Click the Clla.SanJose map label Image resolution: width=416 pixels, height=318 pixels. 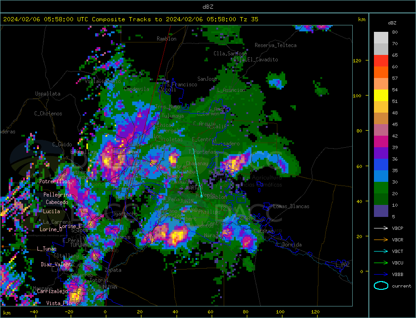230,54
